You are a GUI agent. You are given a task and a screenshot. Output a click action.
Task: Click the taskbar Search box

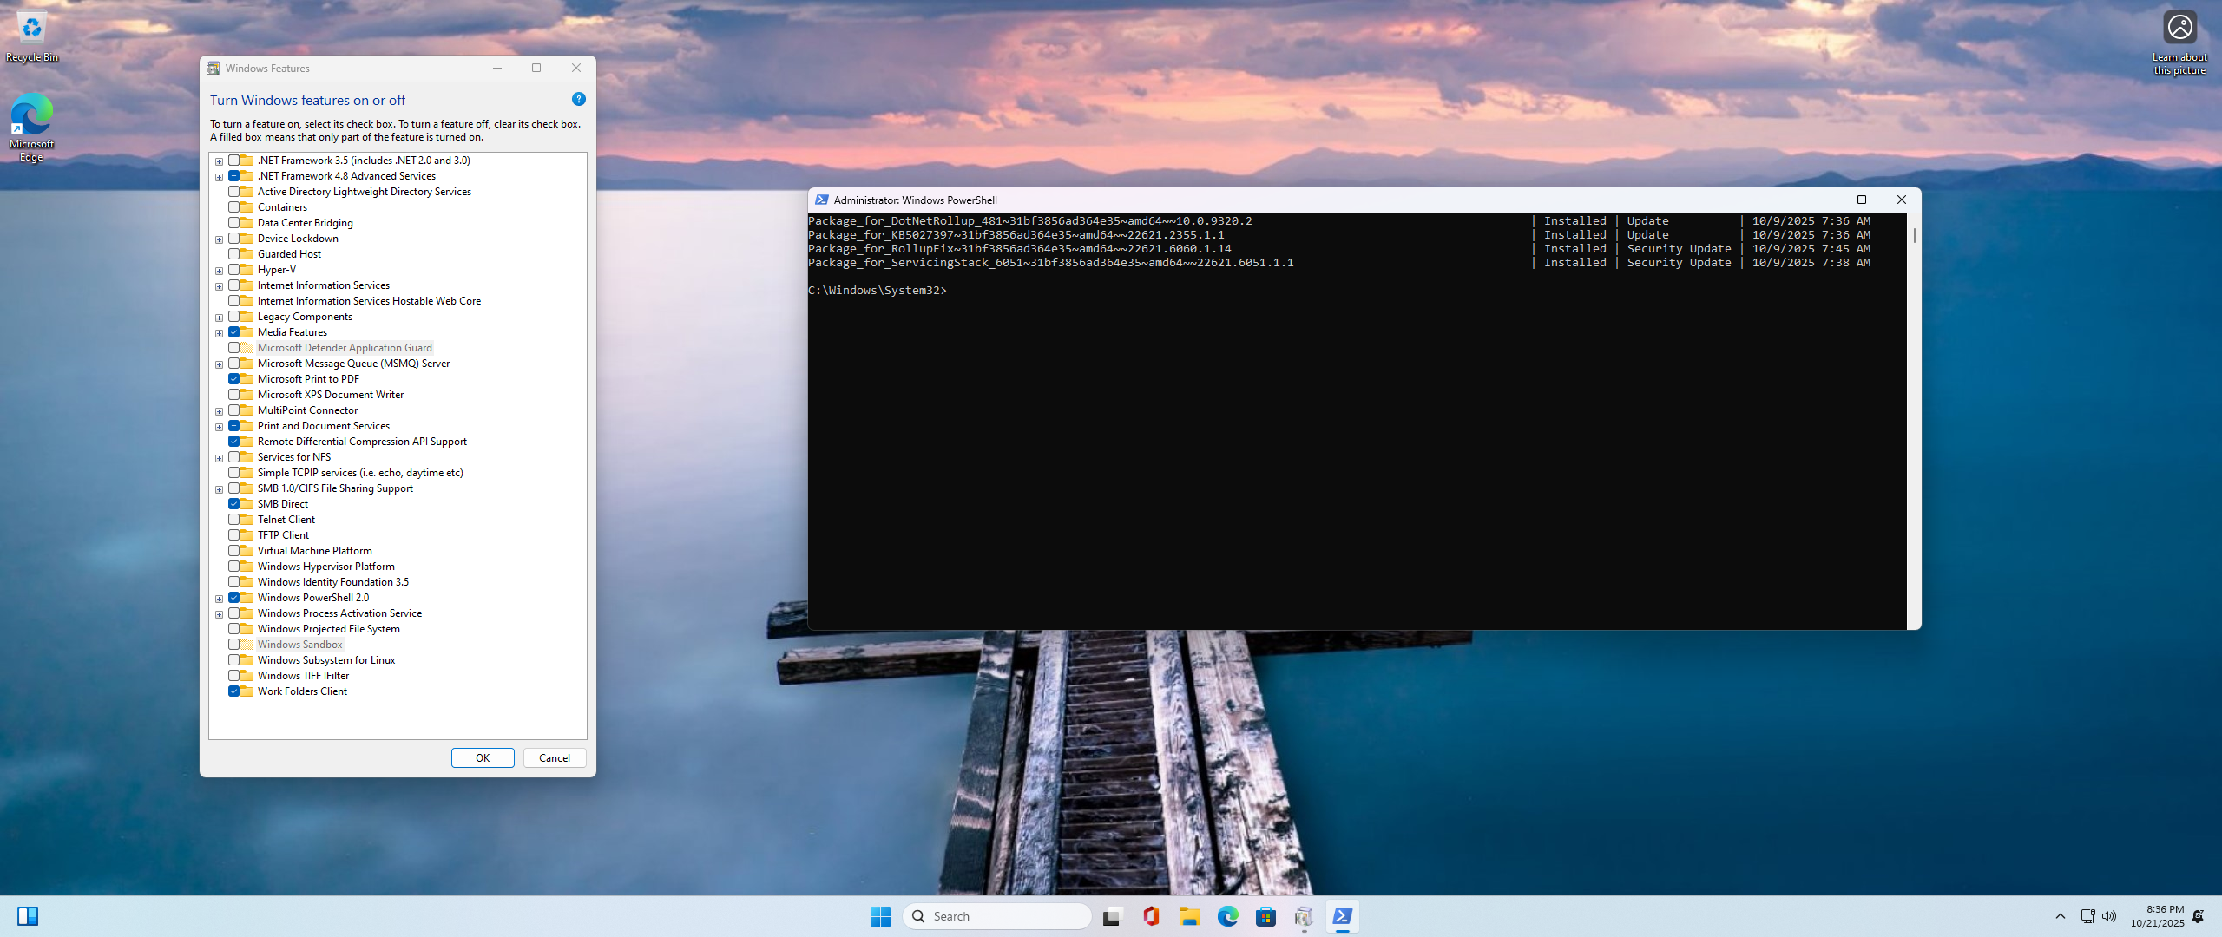pyautogui.click(x=998, y=916)
